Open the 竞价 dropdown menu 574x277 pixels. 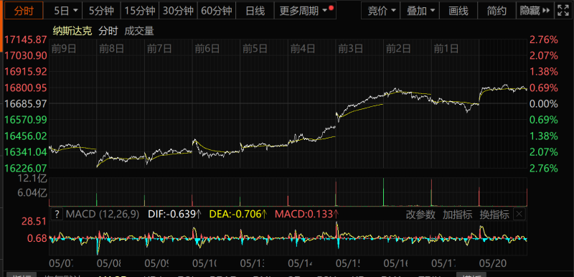coord(381,11)
